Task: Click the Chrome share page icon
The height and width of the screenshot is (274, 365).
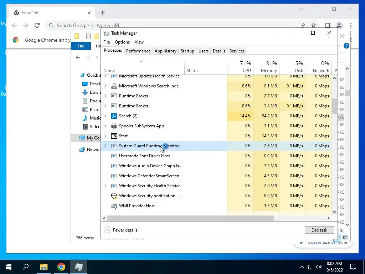Action: pos(302,25)
